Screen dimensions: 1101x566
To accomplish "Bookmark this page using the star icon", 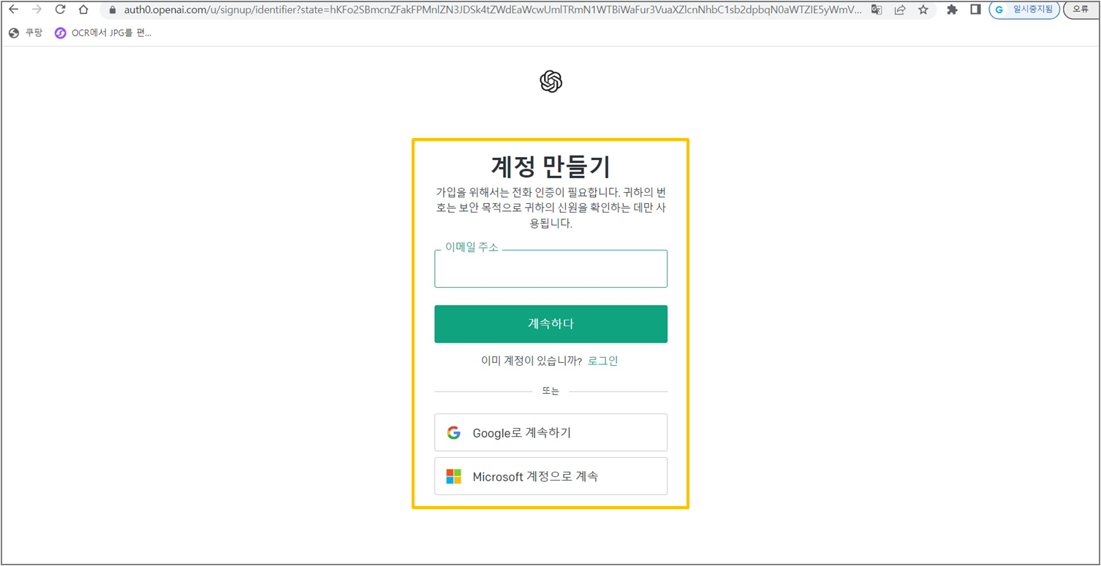I will [x=923, y=11].
